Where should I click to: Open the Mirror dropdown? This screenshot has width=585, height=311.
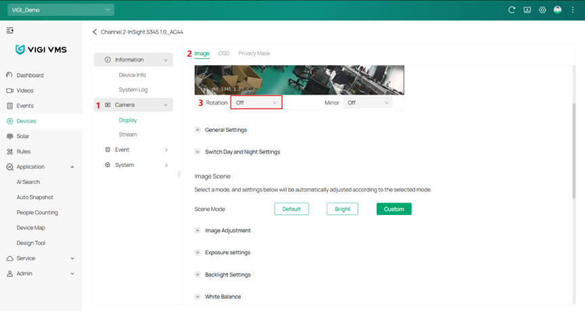coord(368,103)
